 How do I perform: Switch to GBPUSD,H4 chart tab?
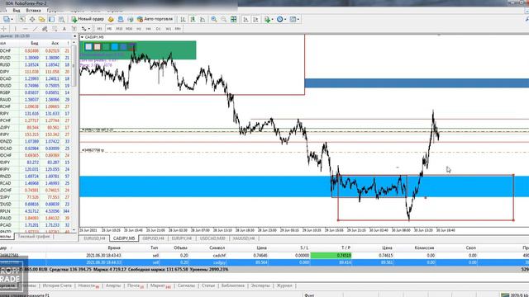153,238
